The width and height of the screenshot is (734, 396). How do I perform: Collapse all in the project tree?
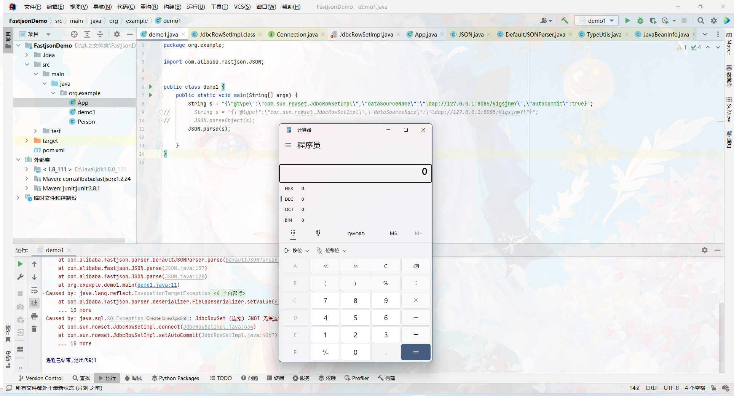click(100, 34)
